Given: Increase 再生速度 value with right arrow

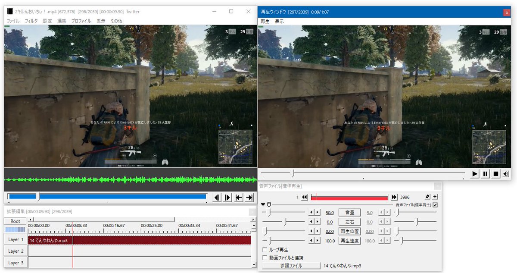Looking at the screenshot, I should point(318,241).
